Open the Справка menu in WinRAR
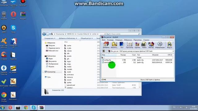Viewport: 198px width, 111px height. click(146, 40)
